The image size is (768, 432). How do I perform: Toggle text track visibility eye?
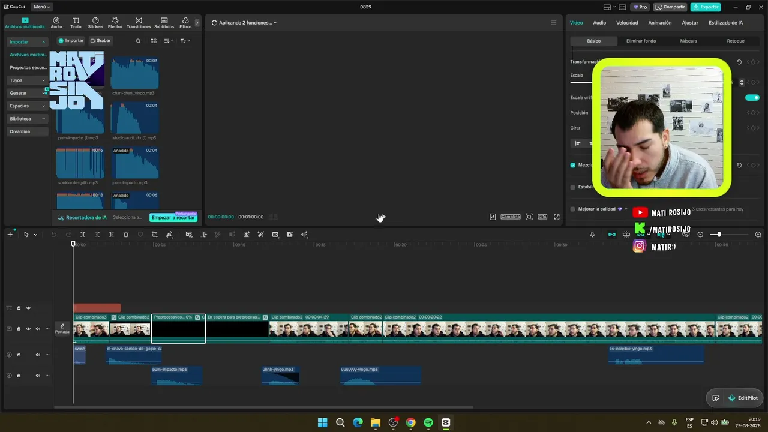point(28,308)
